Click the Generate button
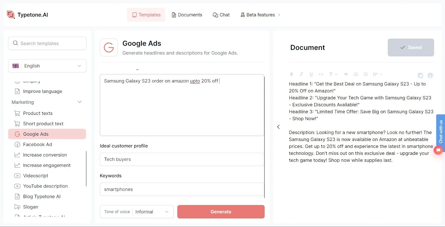 221,212
